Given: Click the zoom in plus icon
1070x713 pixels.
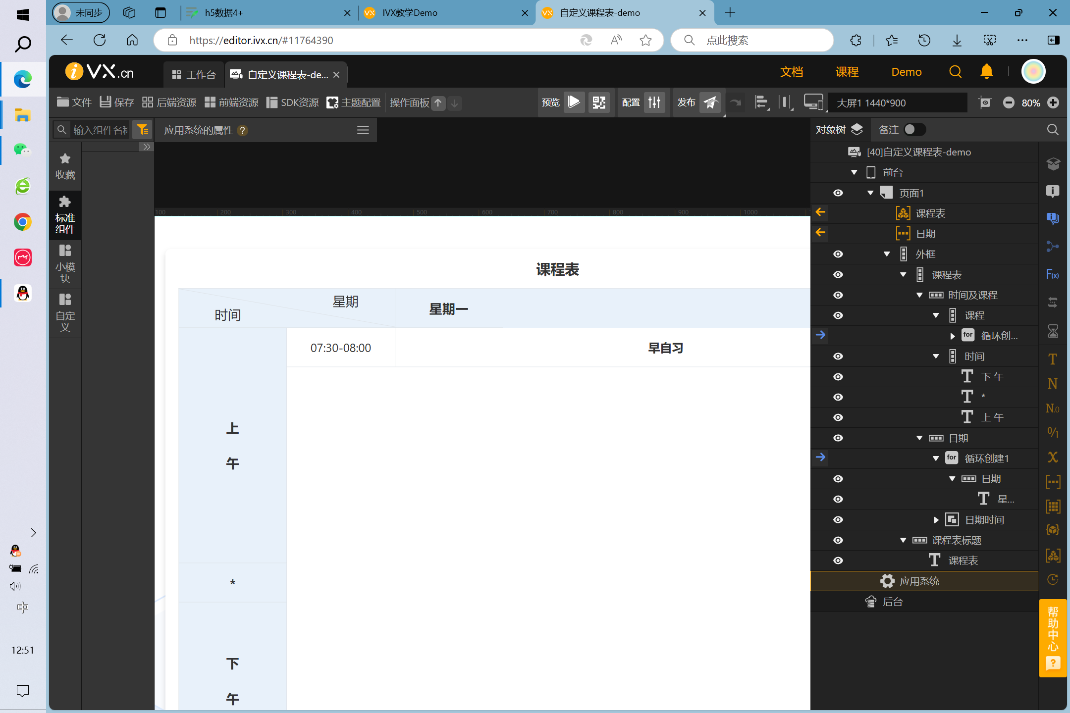Looking at the screenshot, I should point(1053,102).
